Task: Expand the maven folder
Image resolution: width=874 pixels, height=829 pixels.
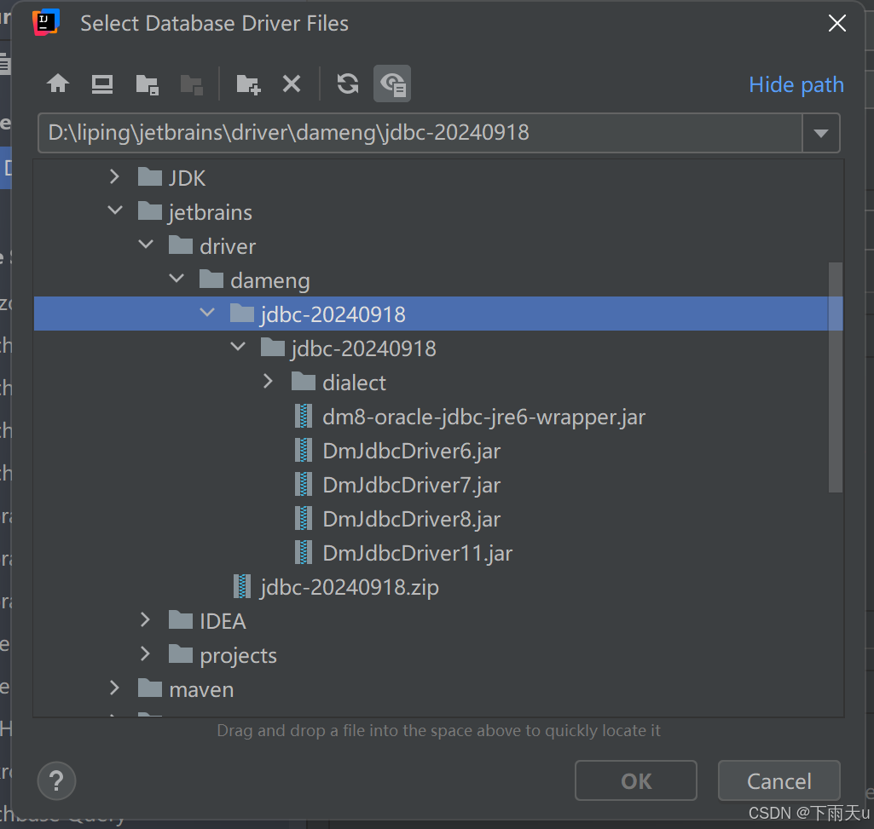Action: click(x=115, y=688)
